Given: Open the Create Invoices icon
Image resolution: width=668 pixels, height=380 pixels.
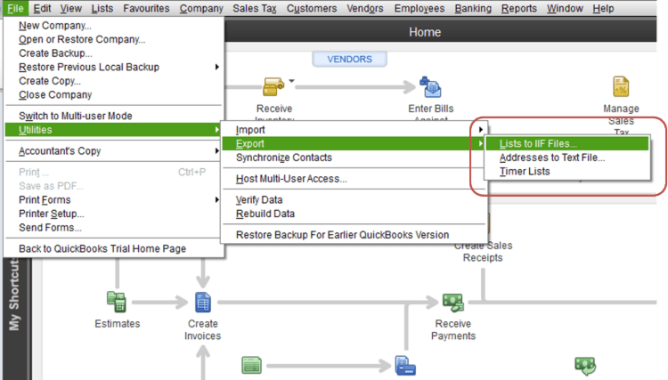Looking at the screenshot, I should point(203,303).
